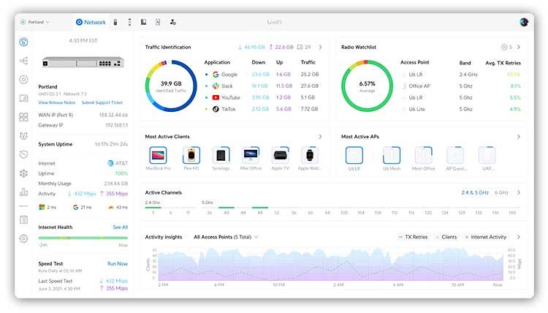Toggle the Internet Activity legend filter
Viewport: 548px width, 313px height.
[x=485, y=237]
